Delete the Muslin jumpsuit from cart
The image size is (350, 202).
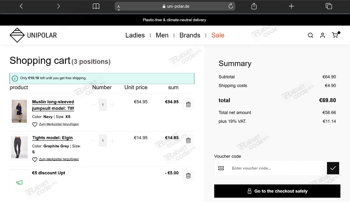(188, 104)
